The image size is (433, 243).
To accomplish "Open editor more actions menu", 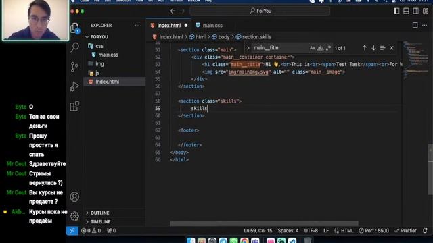I will 425,25.
